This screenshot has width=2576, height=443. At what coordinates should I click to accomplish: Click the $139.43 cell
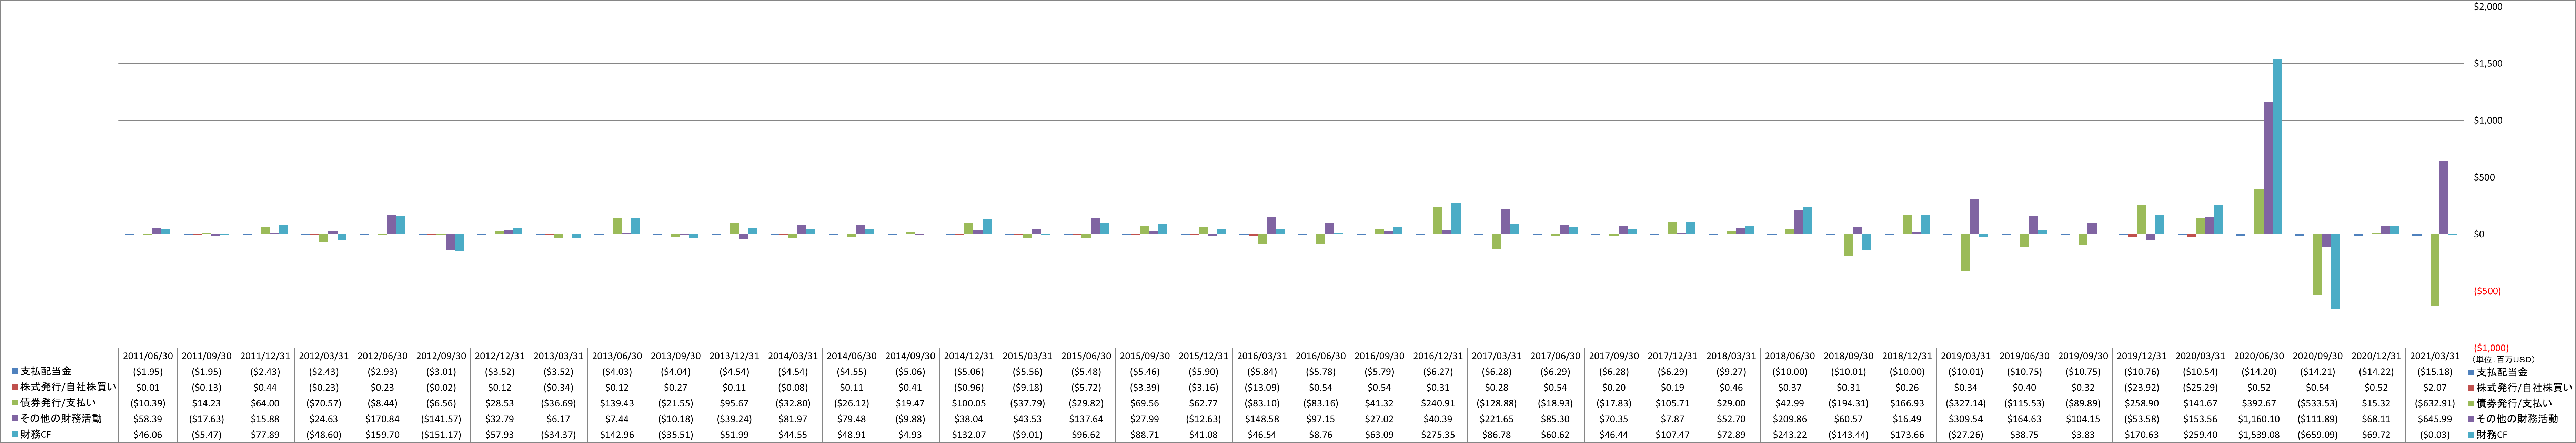[x=617, y=403]
